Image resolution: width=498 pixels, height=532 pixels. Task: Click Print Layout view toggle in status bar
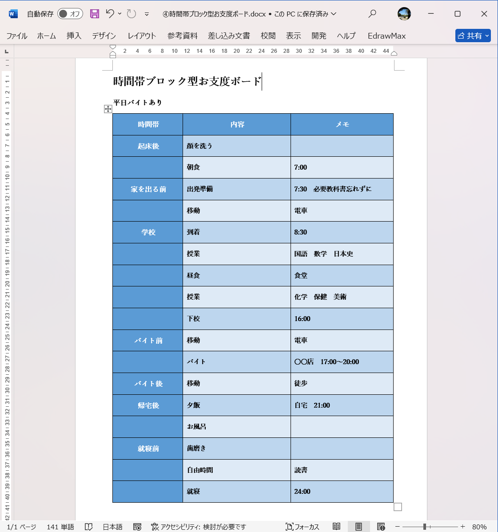(x=359, y=527)
